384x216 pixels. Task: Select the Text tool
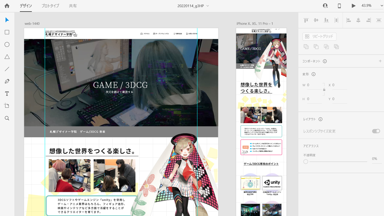(x=7, y=94)
